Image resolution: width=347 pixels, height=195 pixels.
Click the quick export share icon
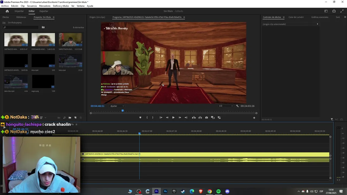334,11
